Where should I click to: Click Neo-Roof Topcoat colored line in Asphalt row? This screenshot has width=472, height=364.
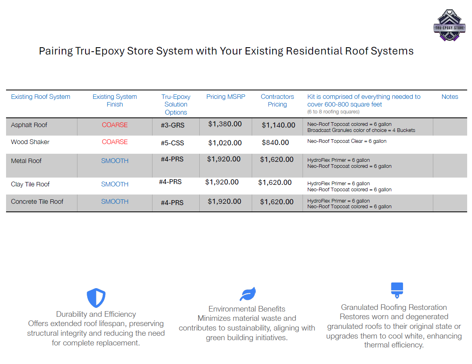pyautogui.click(x=349, y=124)
